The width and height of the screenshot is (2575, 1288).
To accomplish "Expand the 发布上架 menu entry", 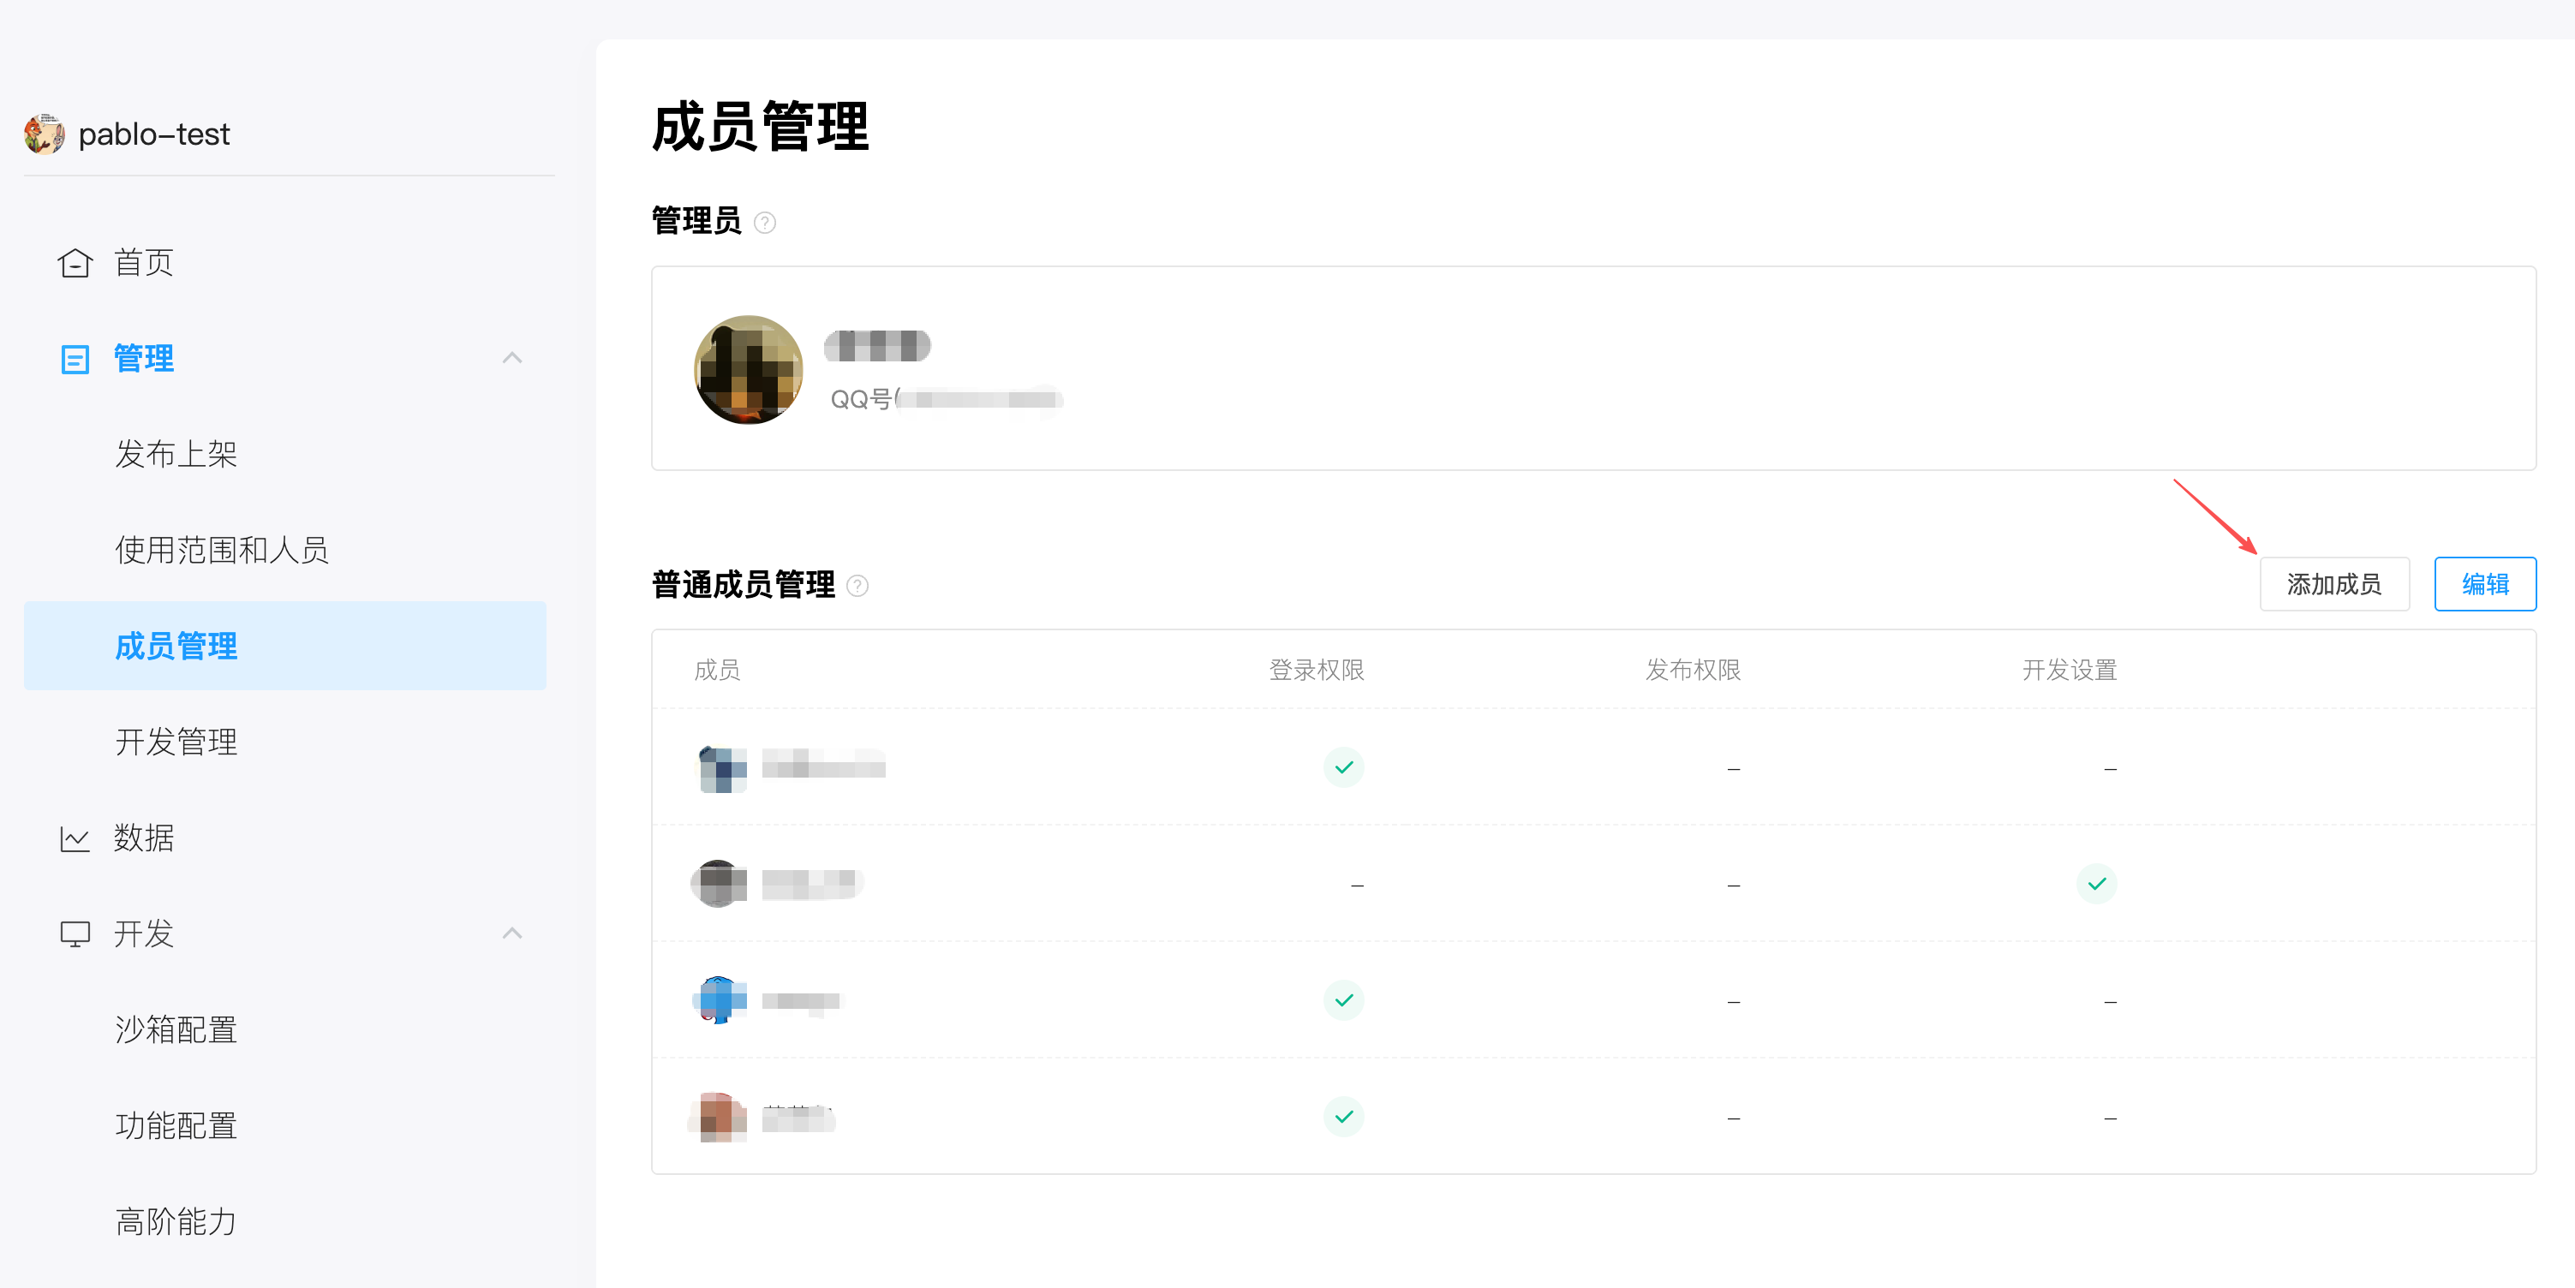I will (176, 453).
